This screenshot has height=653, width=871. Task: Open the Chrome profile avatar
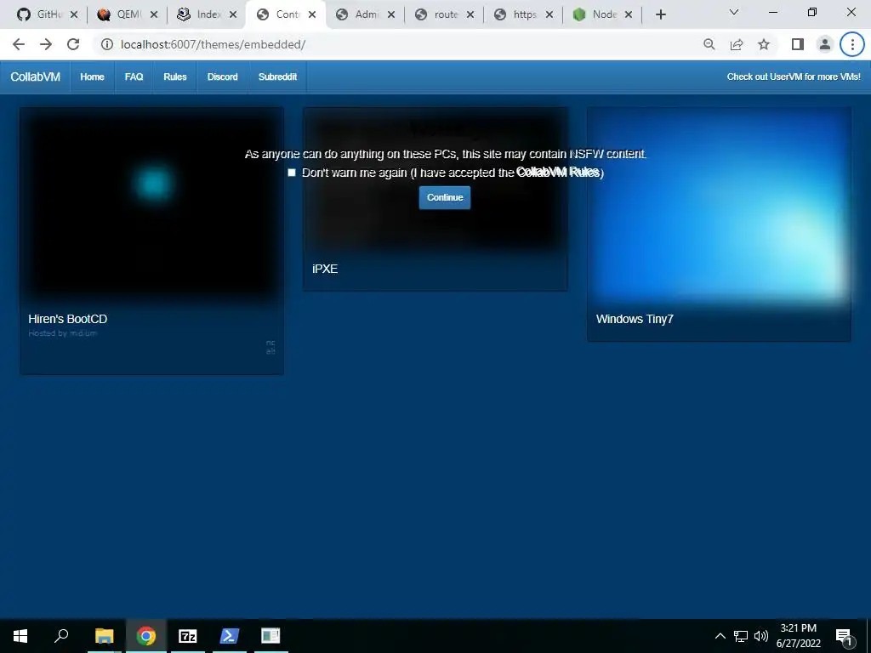[825, 44]
